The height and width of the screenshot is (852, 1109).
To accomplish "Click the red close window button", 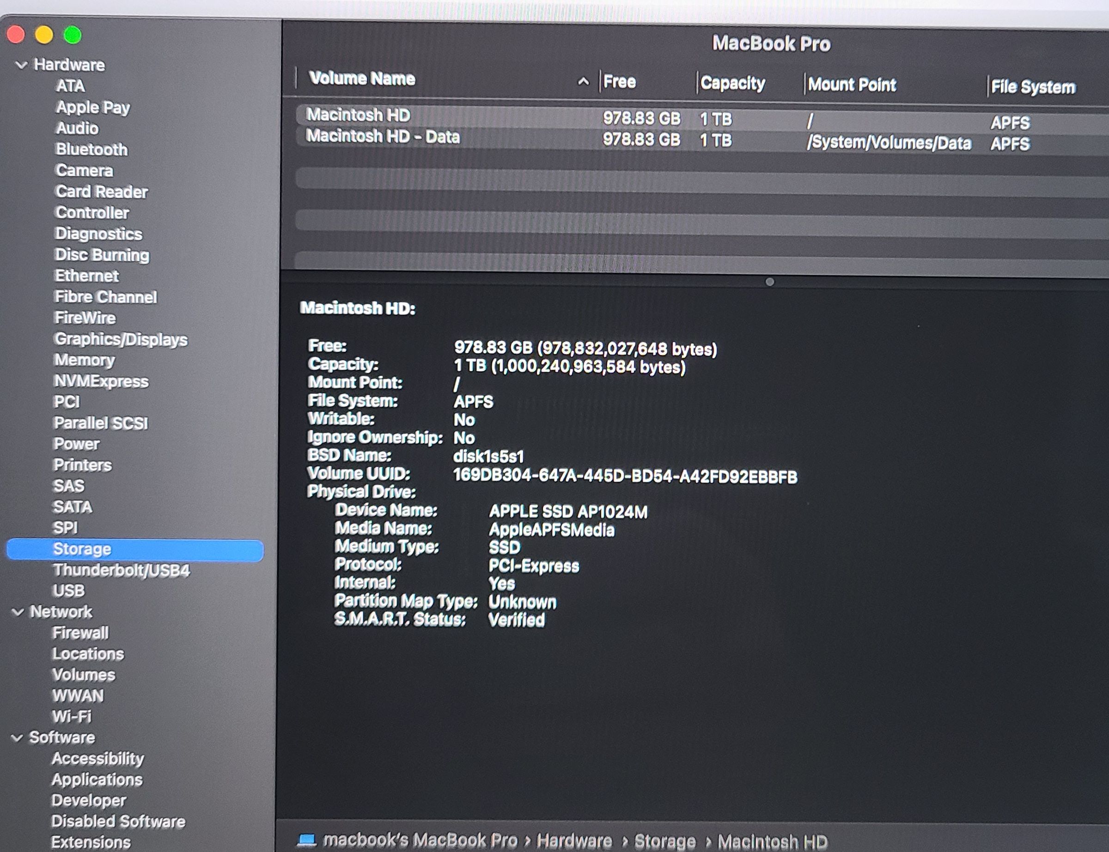I will click(x=16, y=35).
